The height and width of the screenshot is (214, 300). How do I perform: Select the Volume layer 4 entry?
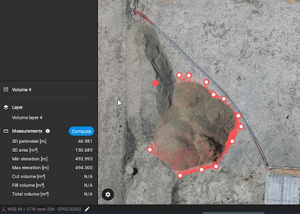point(27,118)
